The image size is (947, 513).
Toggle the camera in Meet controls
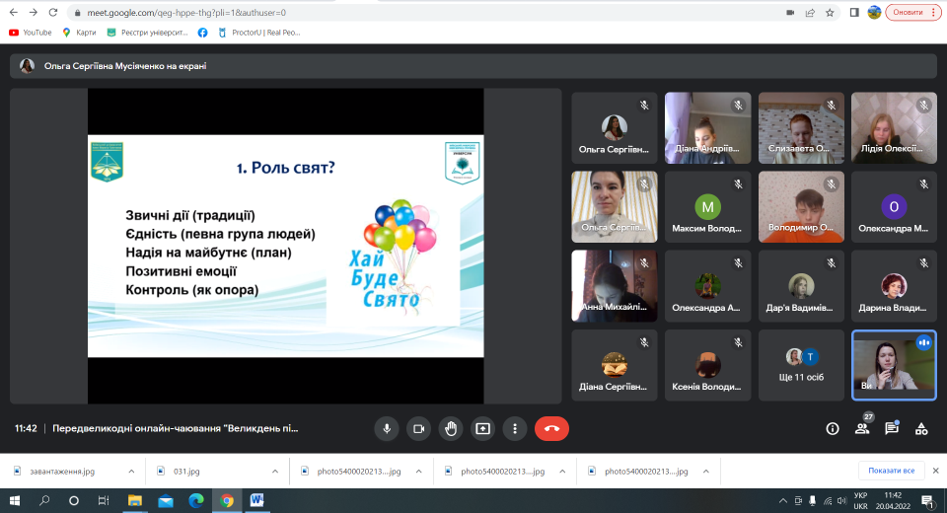click(x=418, y=428)
